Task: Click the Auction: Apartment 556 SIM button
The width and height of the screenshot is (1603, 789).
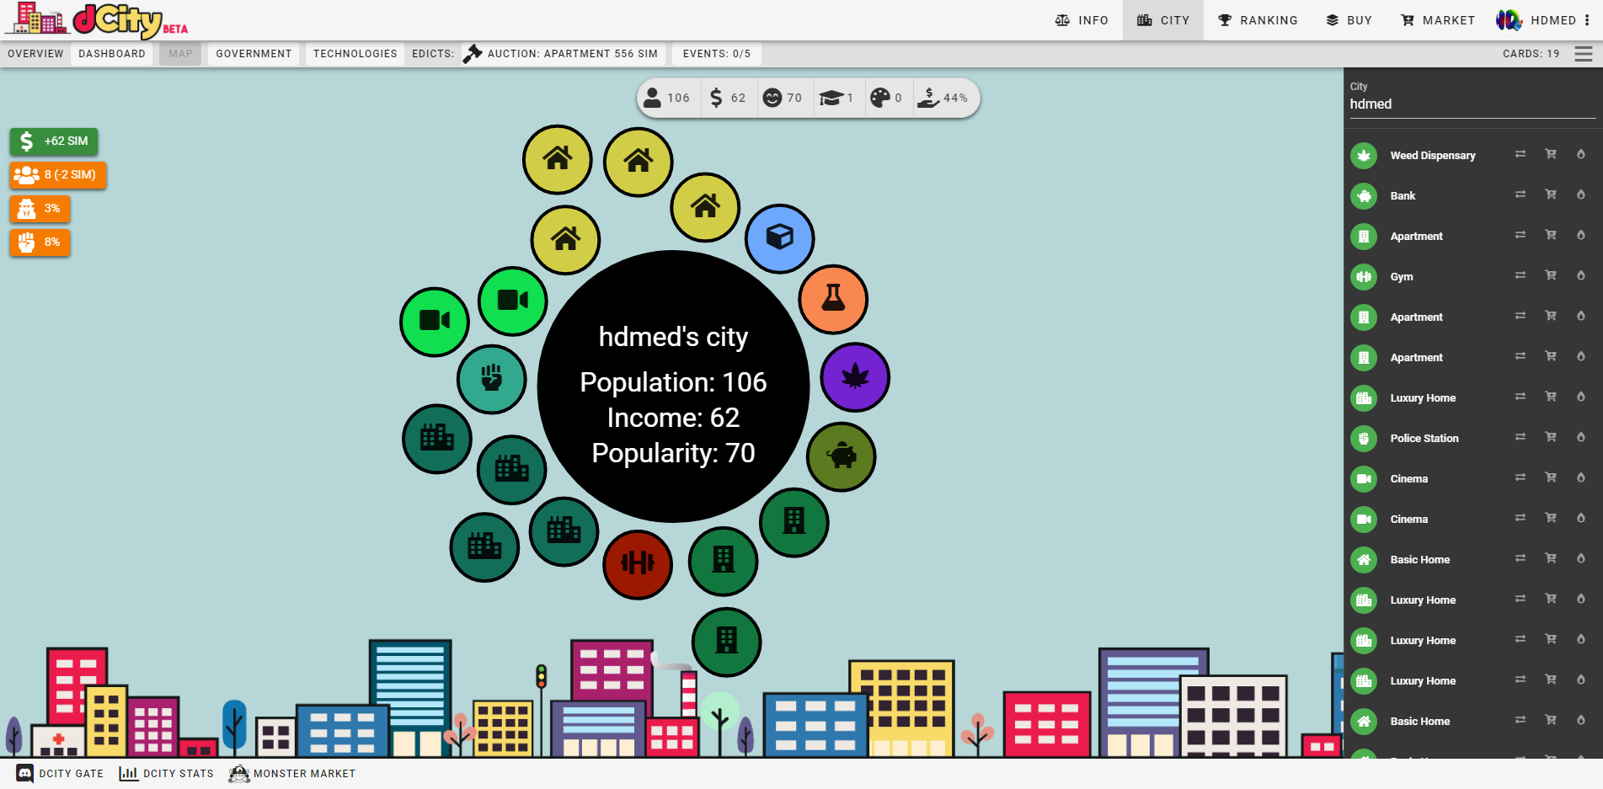Action: pyautogui.click(x=563, y=54)
